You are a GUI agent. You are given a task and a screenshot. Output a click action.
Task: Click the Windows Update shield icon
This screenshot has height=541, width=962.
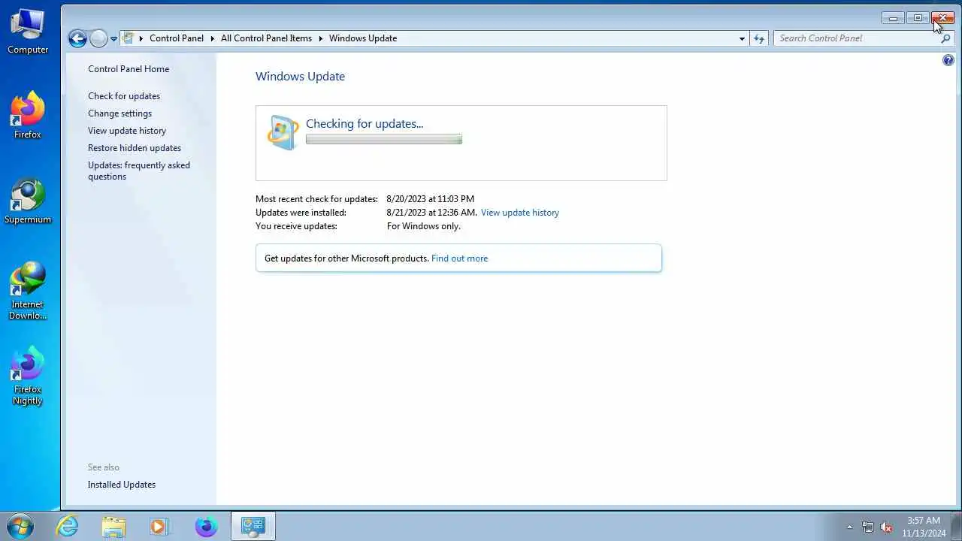283,133
